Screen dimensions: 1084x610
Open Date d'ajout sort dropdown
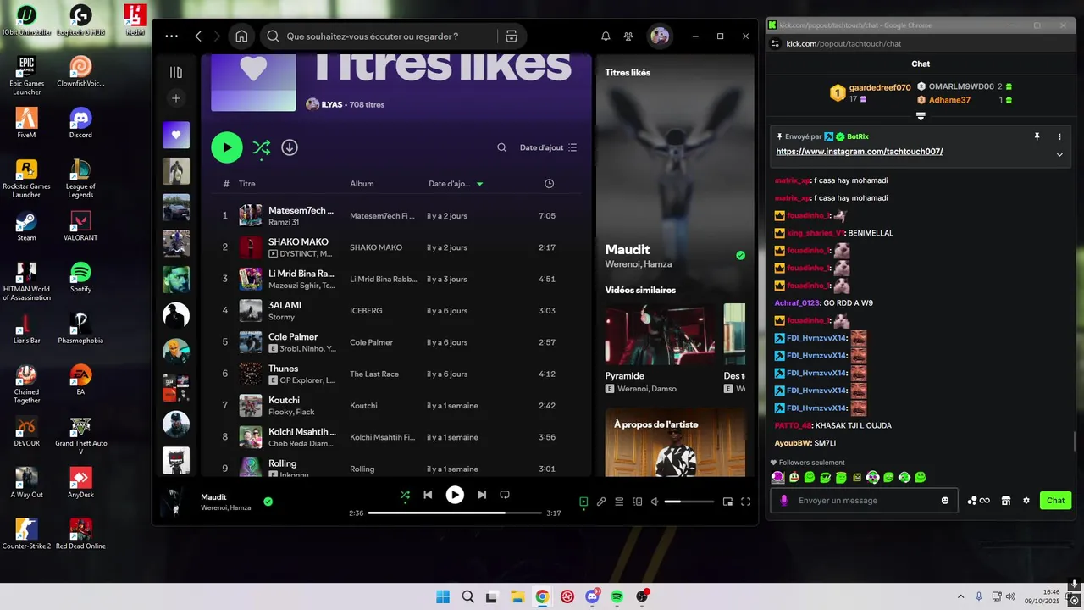pyautogui.click(x=548, y=147)
